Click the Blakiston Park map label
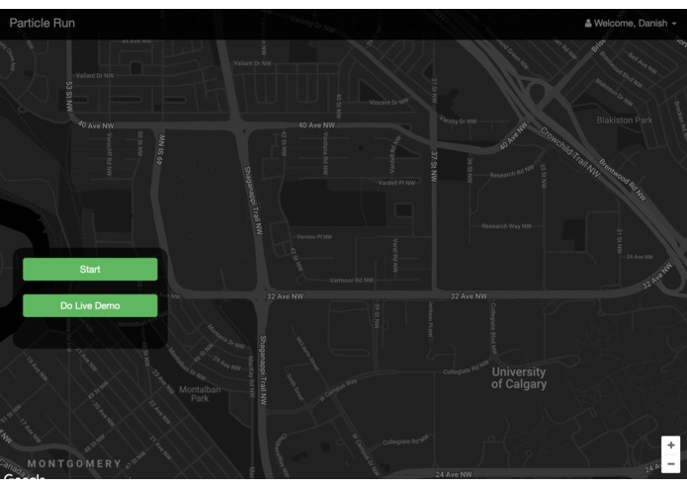The width and height of the screenshot is (687, 488). click(625, 120)
